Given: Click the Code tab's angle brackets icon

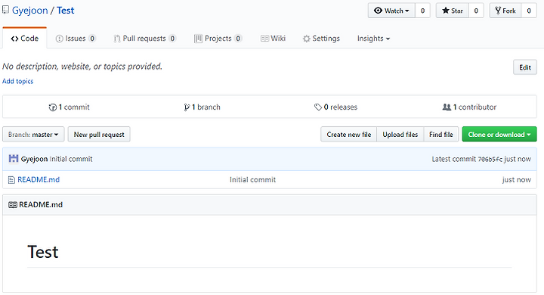Looking at the screenshot, I should (x=14, y=39).
